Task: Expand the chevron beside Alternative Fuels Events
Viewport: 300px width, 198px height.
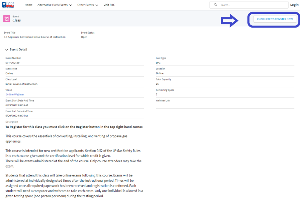Action: tap(71, 5)
